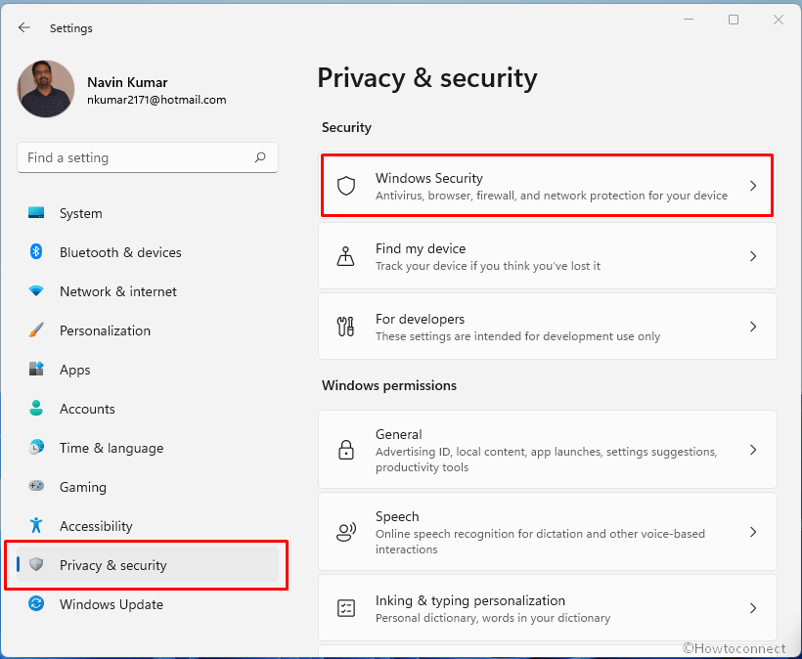
Task: Click nkumar2171@hotmail.com account email
Action: 156,100
